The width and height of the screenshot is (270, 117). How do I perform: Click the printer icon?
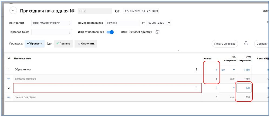click(246, 43)
